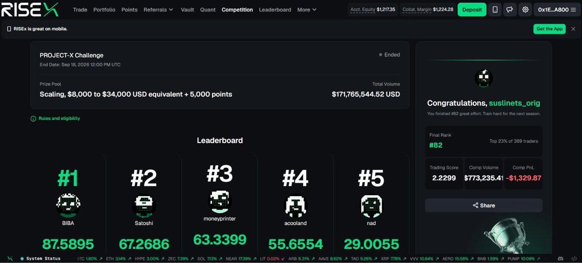Click the Ended status indicator

(x=389, y=55)
